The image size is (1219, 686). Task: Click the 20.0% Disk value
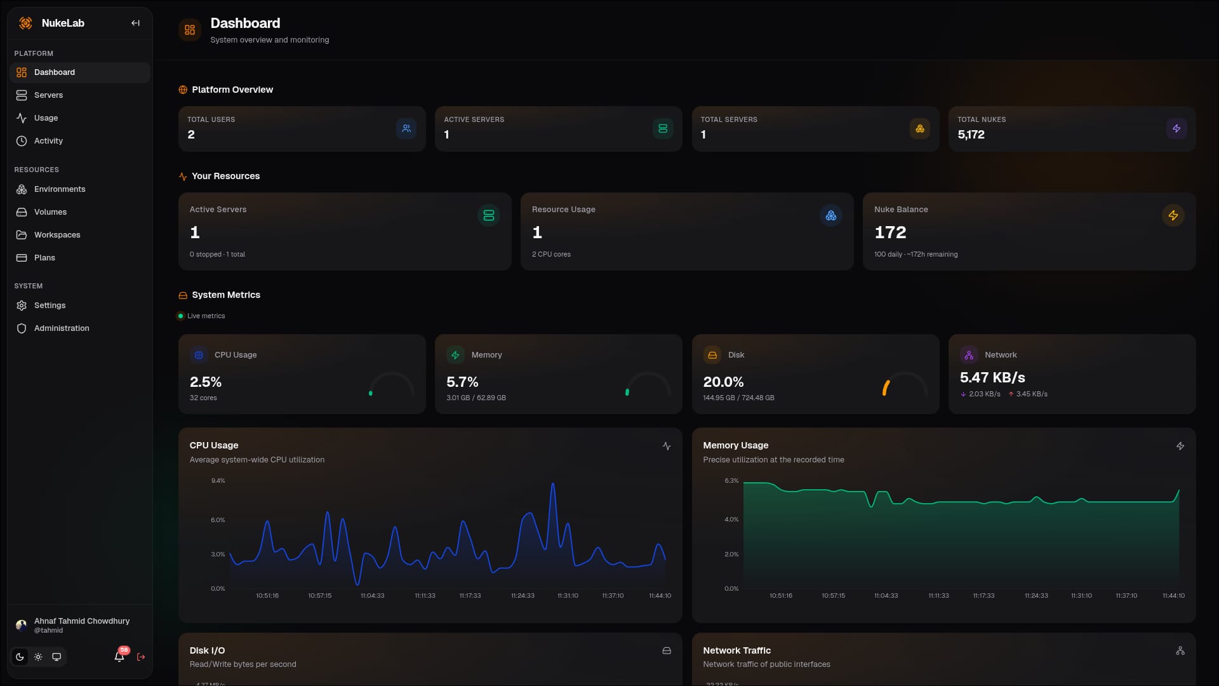tap(723, 382)
